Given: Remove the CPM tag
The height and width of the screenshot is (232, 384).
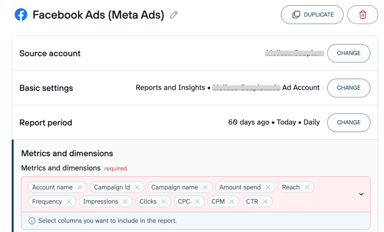Looking at the screenshot, I should (232, 202).
